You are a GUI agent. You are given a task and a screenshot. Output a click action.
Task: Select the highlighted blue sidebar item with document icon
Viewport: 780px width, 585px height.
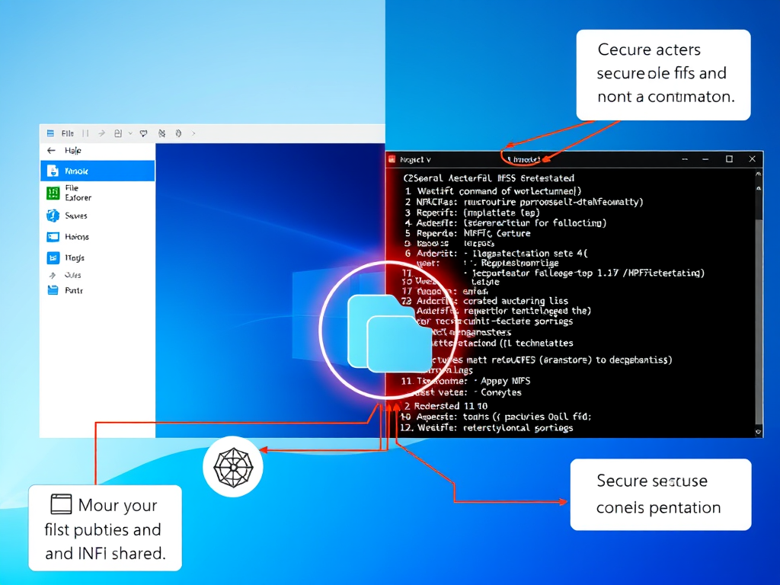click(x=97, y=171)
